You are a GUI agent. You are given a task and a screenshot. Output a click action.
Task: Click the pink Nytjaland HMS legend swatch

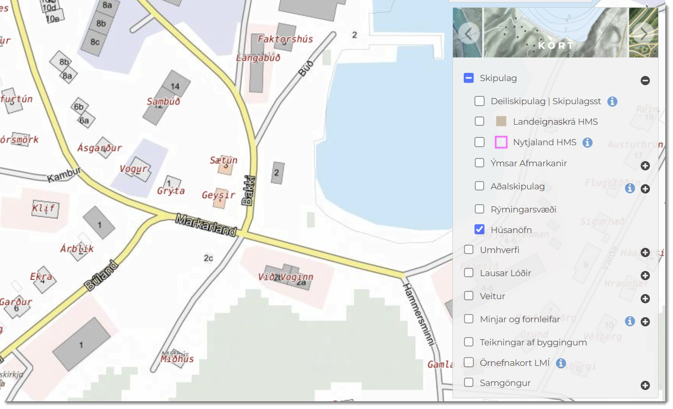(501, 142)
